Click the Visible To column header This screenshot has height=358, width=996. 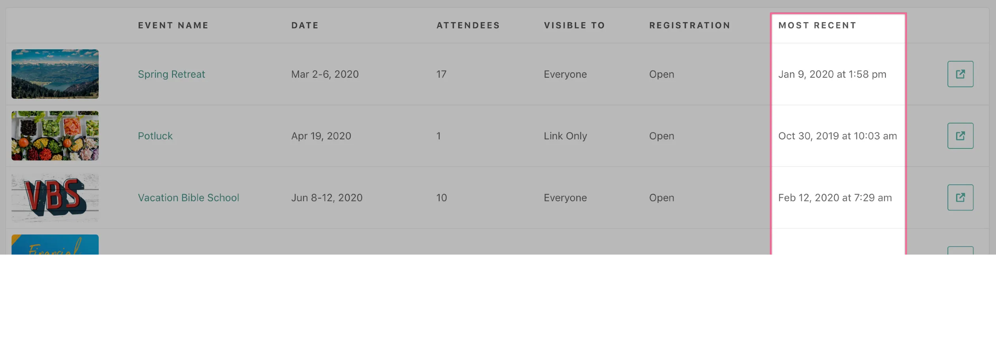click(x=574, y=25)
